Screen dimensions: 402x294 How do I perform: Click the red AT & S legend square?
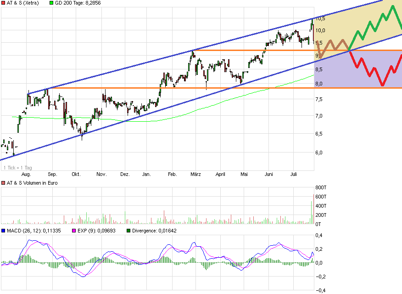4,2
